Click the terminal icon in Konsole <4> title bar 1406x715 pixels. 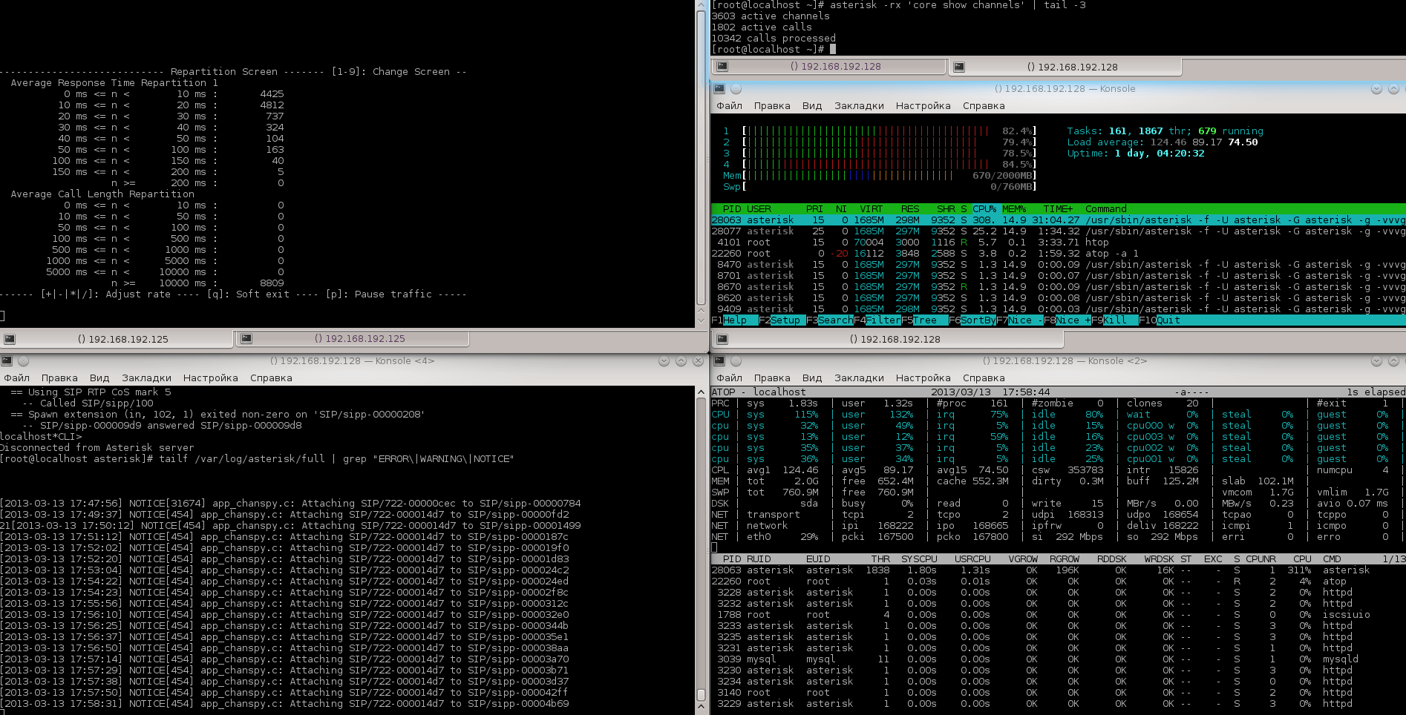pos(7,361)
